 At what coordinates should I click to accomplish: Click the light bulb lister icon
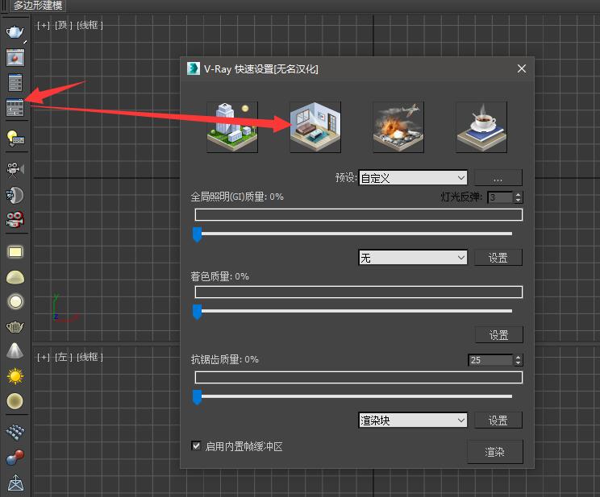pyautogui.click(x=15, y=139)
